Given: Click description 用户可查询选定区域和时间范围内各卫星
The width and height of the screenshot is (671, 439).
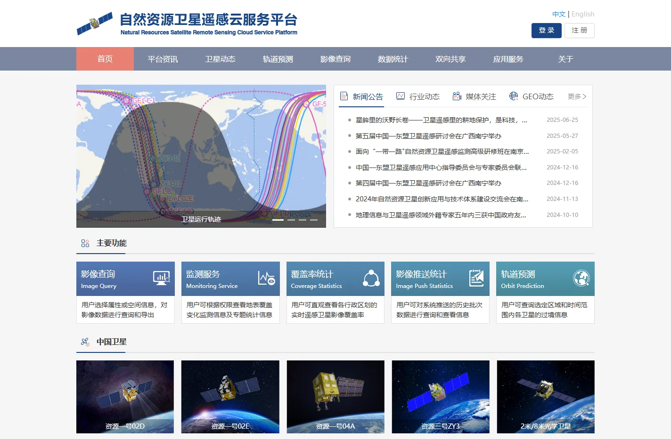Looking at the screenshot, I should (x=544, y=310).
